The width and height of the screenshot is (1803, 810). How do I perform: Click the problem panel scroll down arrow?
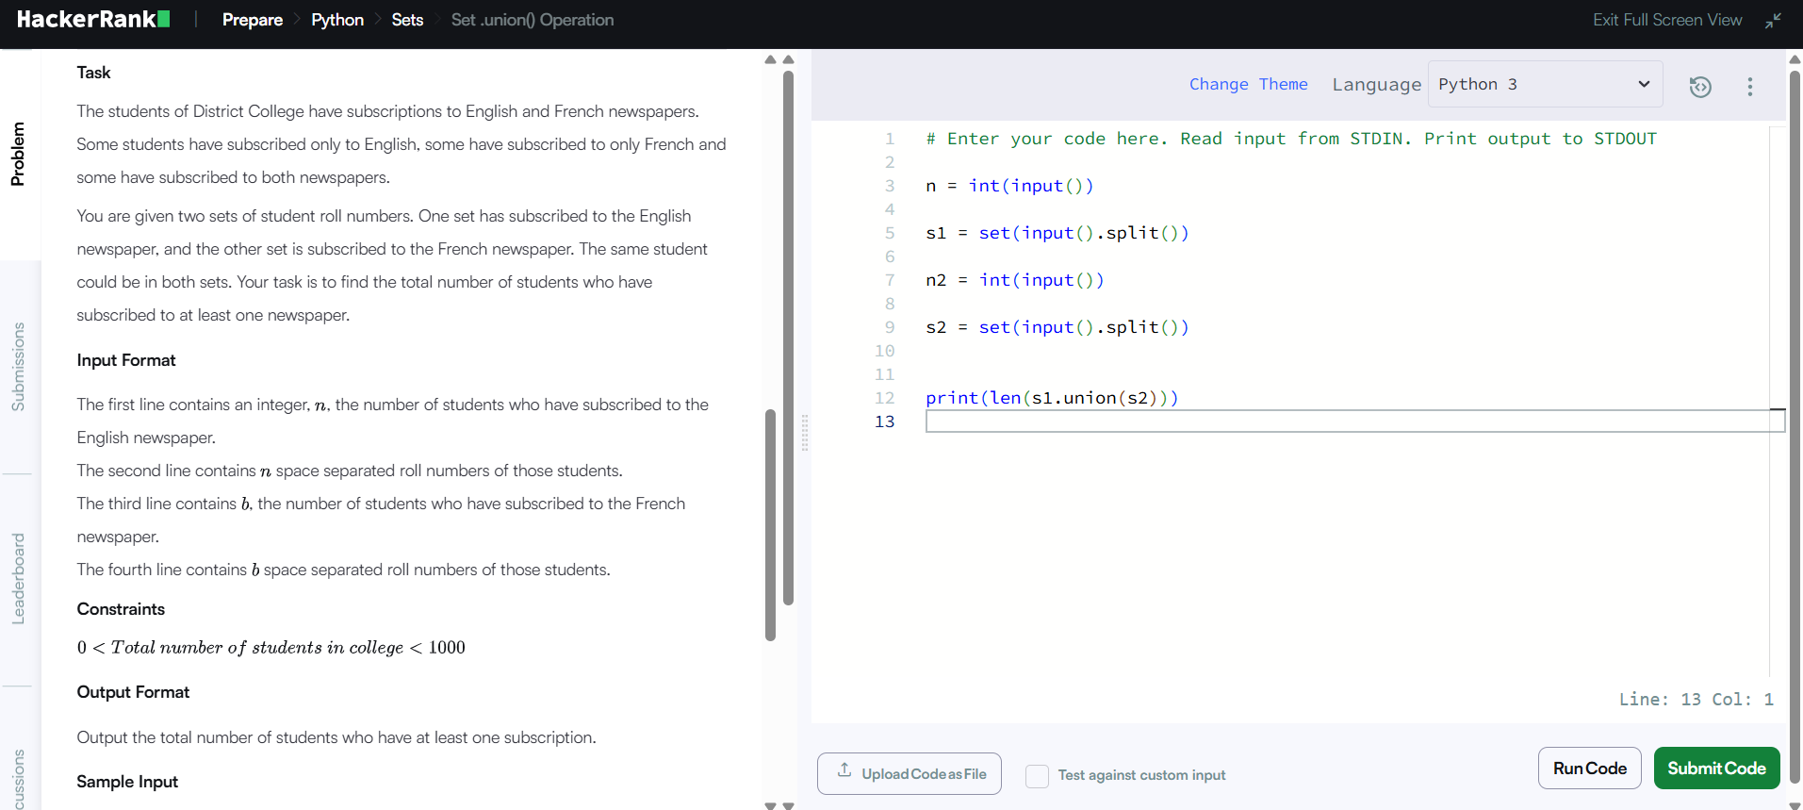(x=770, y=805)
